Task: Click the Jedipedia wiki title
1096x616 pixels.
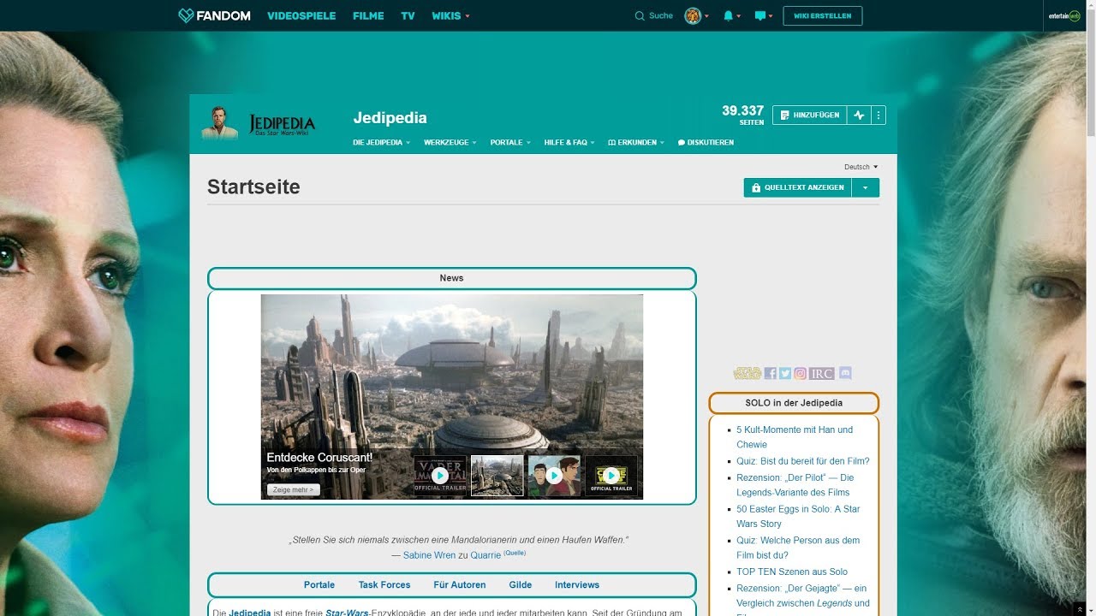Action: [x=390, y=118]
